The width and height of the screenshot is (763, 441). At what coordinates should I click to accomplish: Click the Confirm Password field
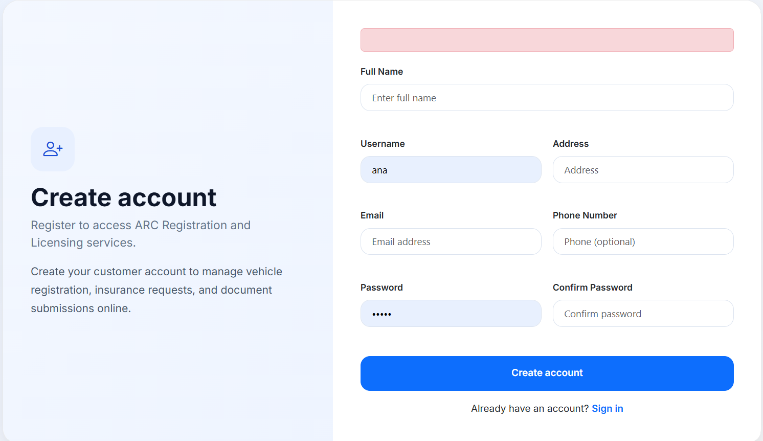[x=643, y=313]
